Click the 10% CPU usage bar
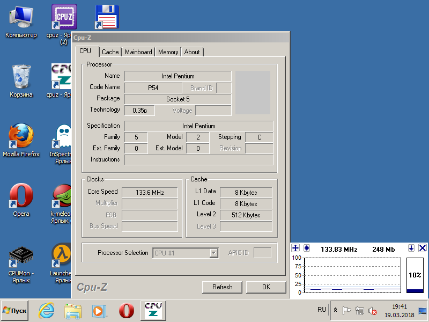Viewport: 429px width, 322px height. pyautogui.click(x=415, y=275)
